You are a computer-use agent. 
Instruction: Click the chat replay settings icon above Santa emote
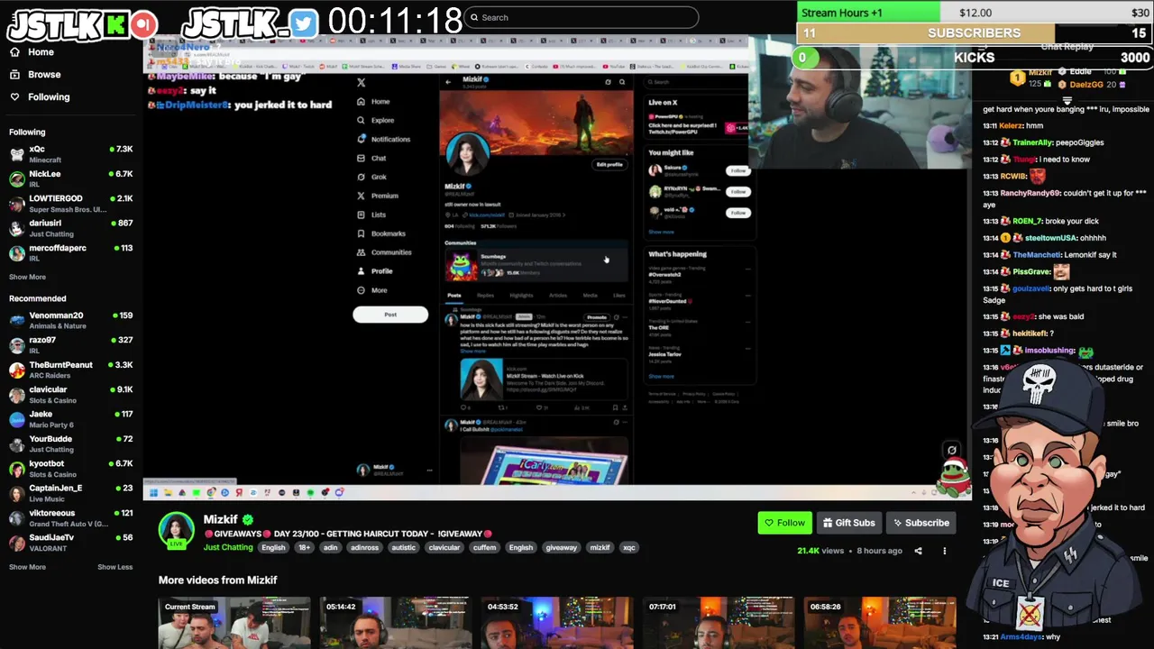pos(951,450)
